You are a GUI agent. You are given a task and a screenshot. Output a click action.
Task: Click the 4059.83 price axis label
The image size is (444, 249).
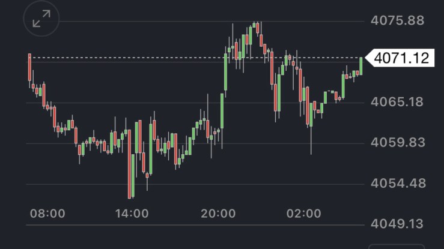click(398, 142)
